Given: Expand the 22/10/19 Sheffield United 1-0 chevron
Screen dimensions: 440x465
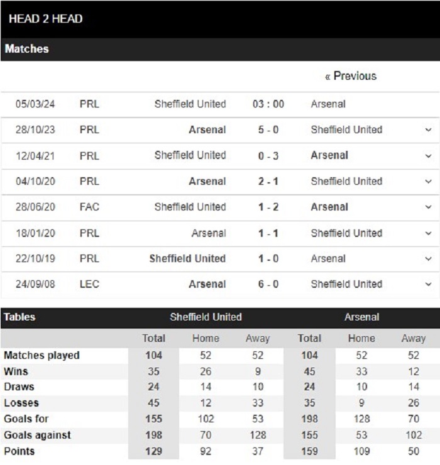Looking at the screenshot, I should 428,259.
